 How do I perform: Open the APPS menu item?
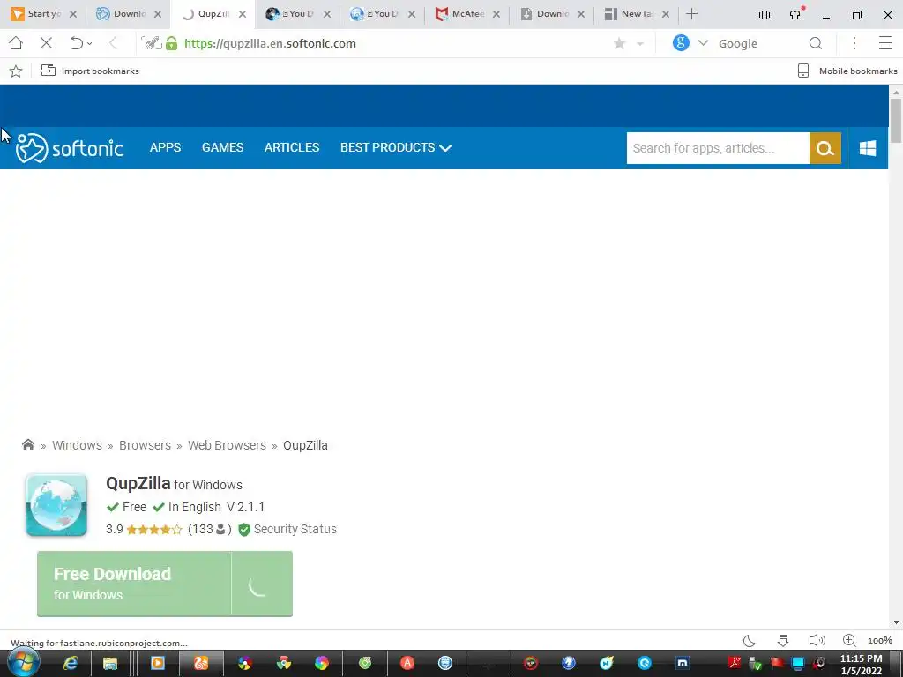[x=165, y=147]
